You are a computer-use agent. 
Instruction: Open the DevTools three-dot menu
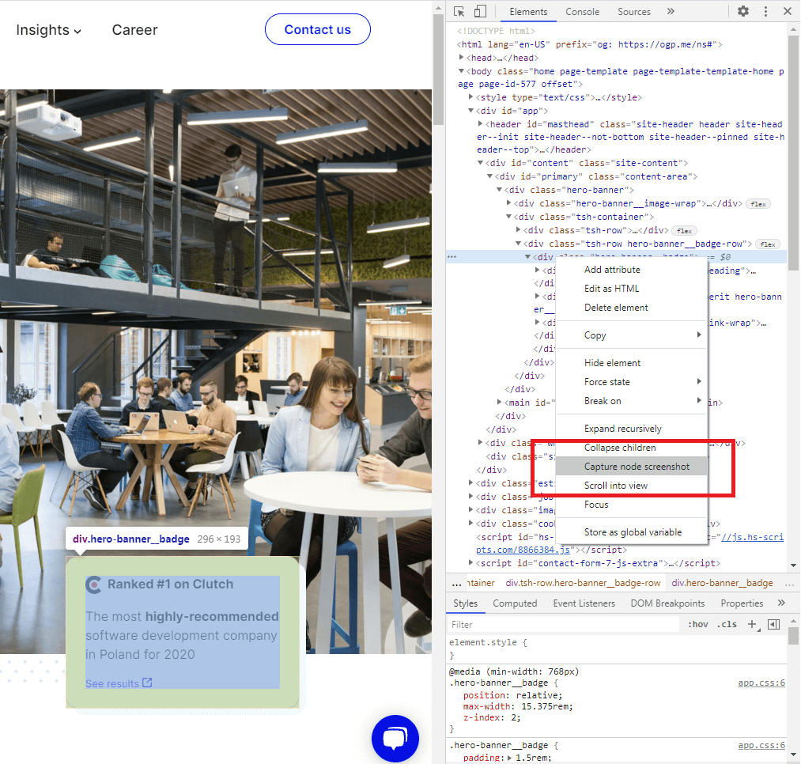pos(765,11)
